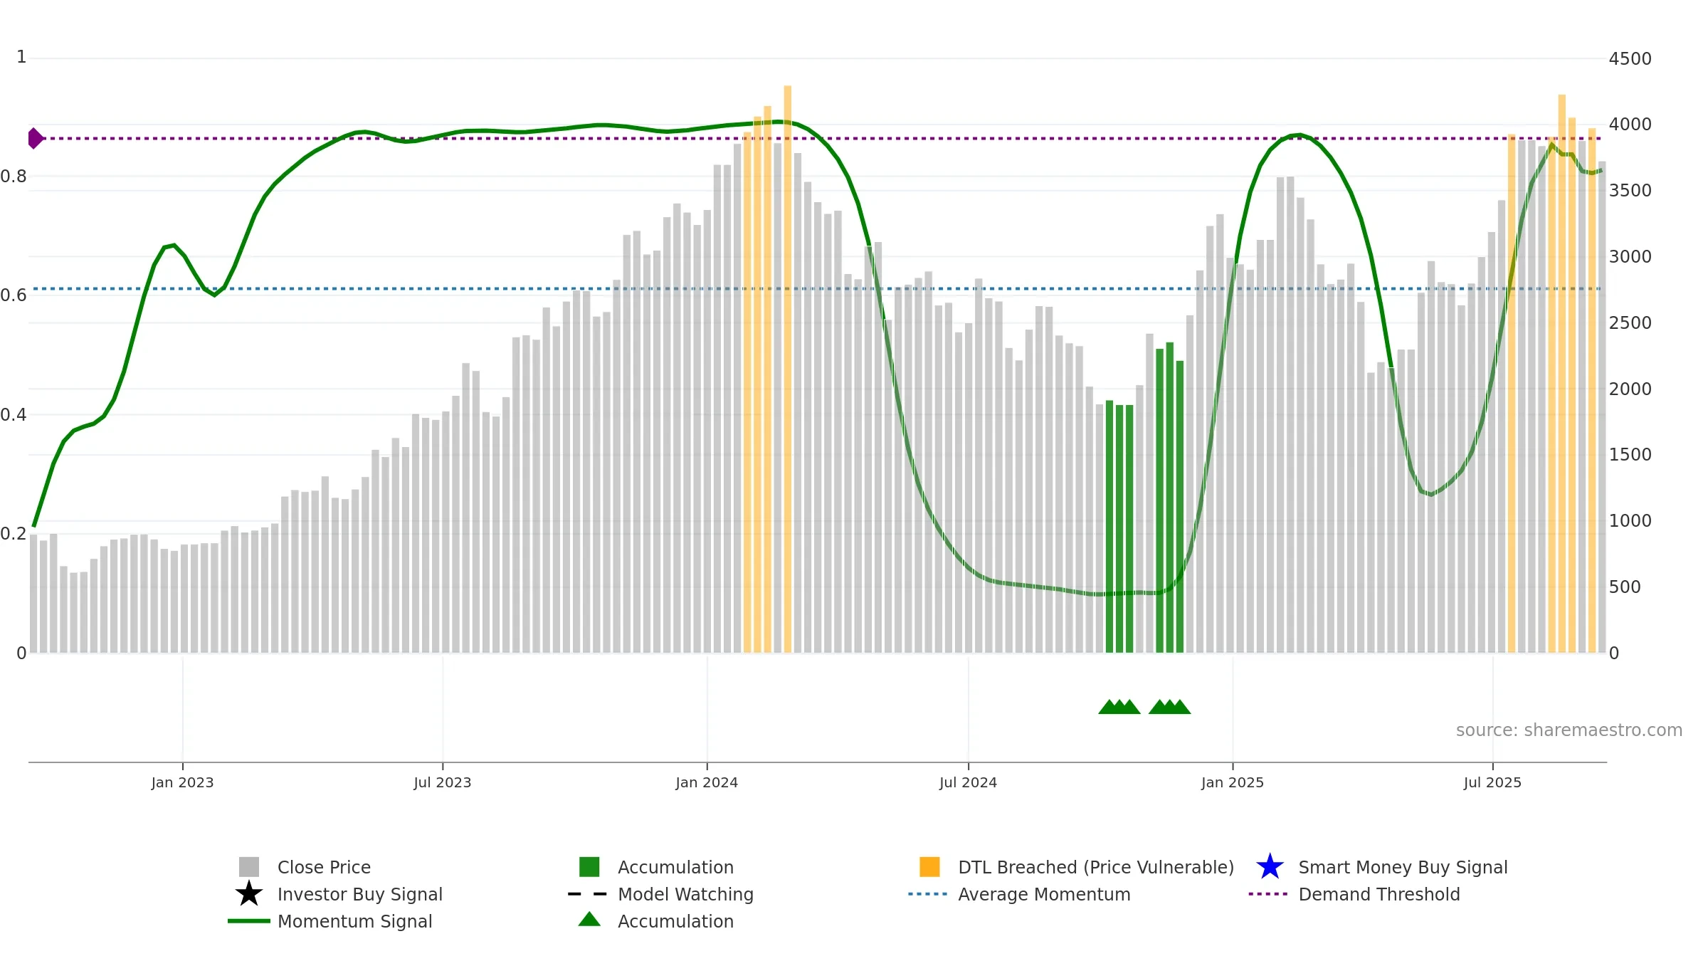Image resolution: width=1708 pixels, height=961 pixels.
Task: Click the Jan 2024 axis label
Action: [x=707, y=782]
